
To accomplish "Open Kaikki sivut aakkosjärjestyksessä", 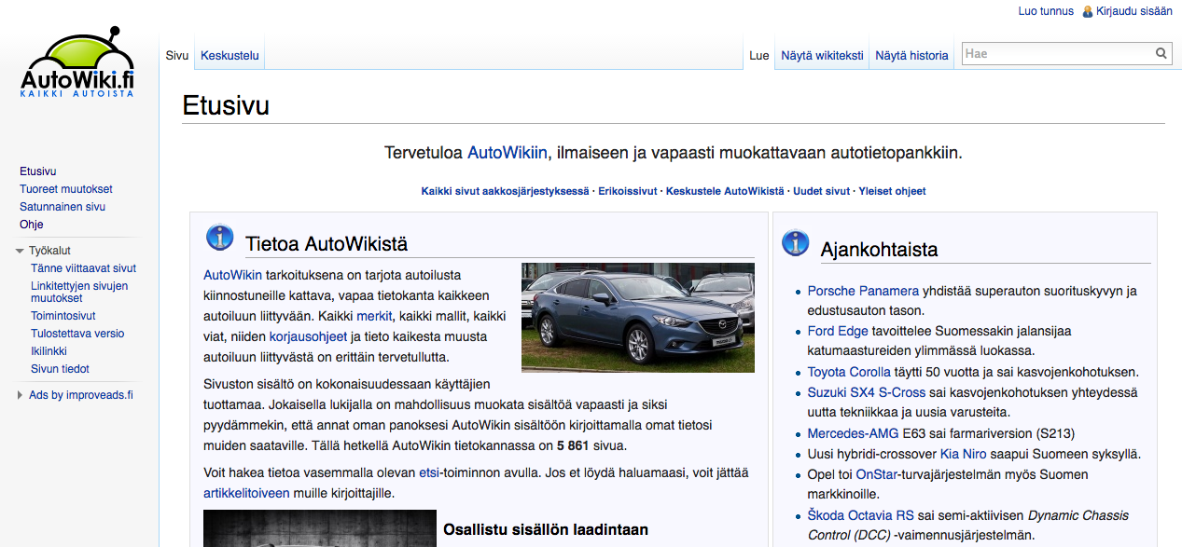I will [507, 191].
